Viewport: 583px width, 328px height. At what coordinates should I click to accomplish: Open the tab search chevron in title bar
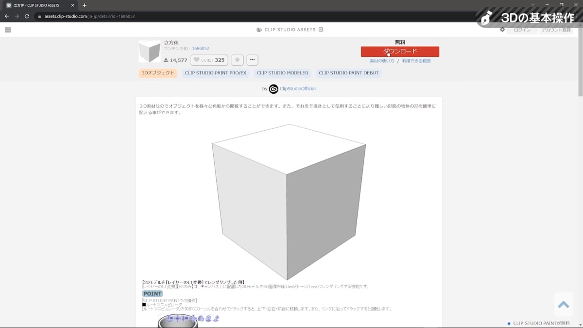532,5
